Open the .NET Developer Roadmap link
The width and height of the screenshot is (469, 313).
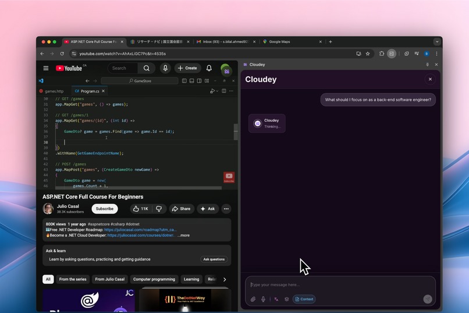coord(140,230)
